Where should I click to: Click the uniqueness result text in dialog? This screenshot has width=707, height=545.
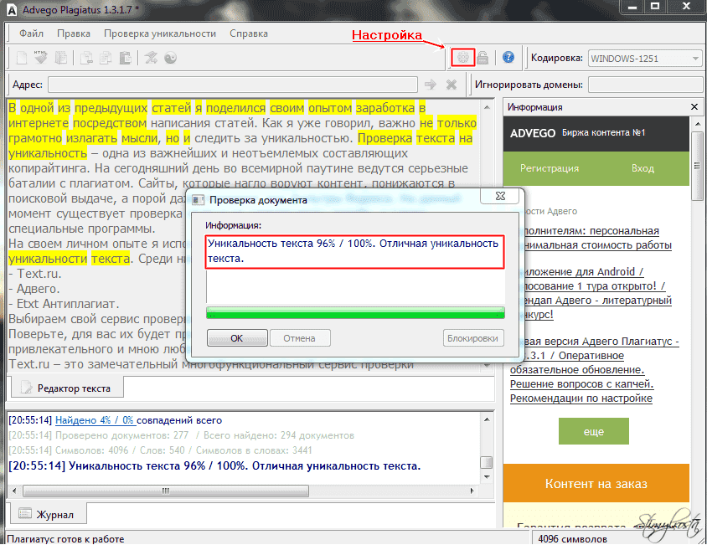point(353,250)
